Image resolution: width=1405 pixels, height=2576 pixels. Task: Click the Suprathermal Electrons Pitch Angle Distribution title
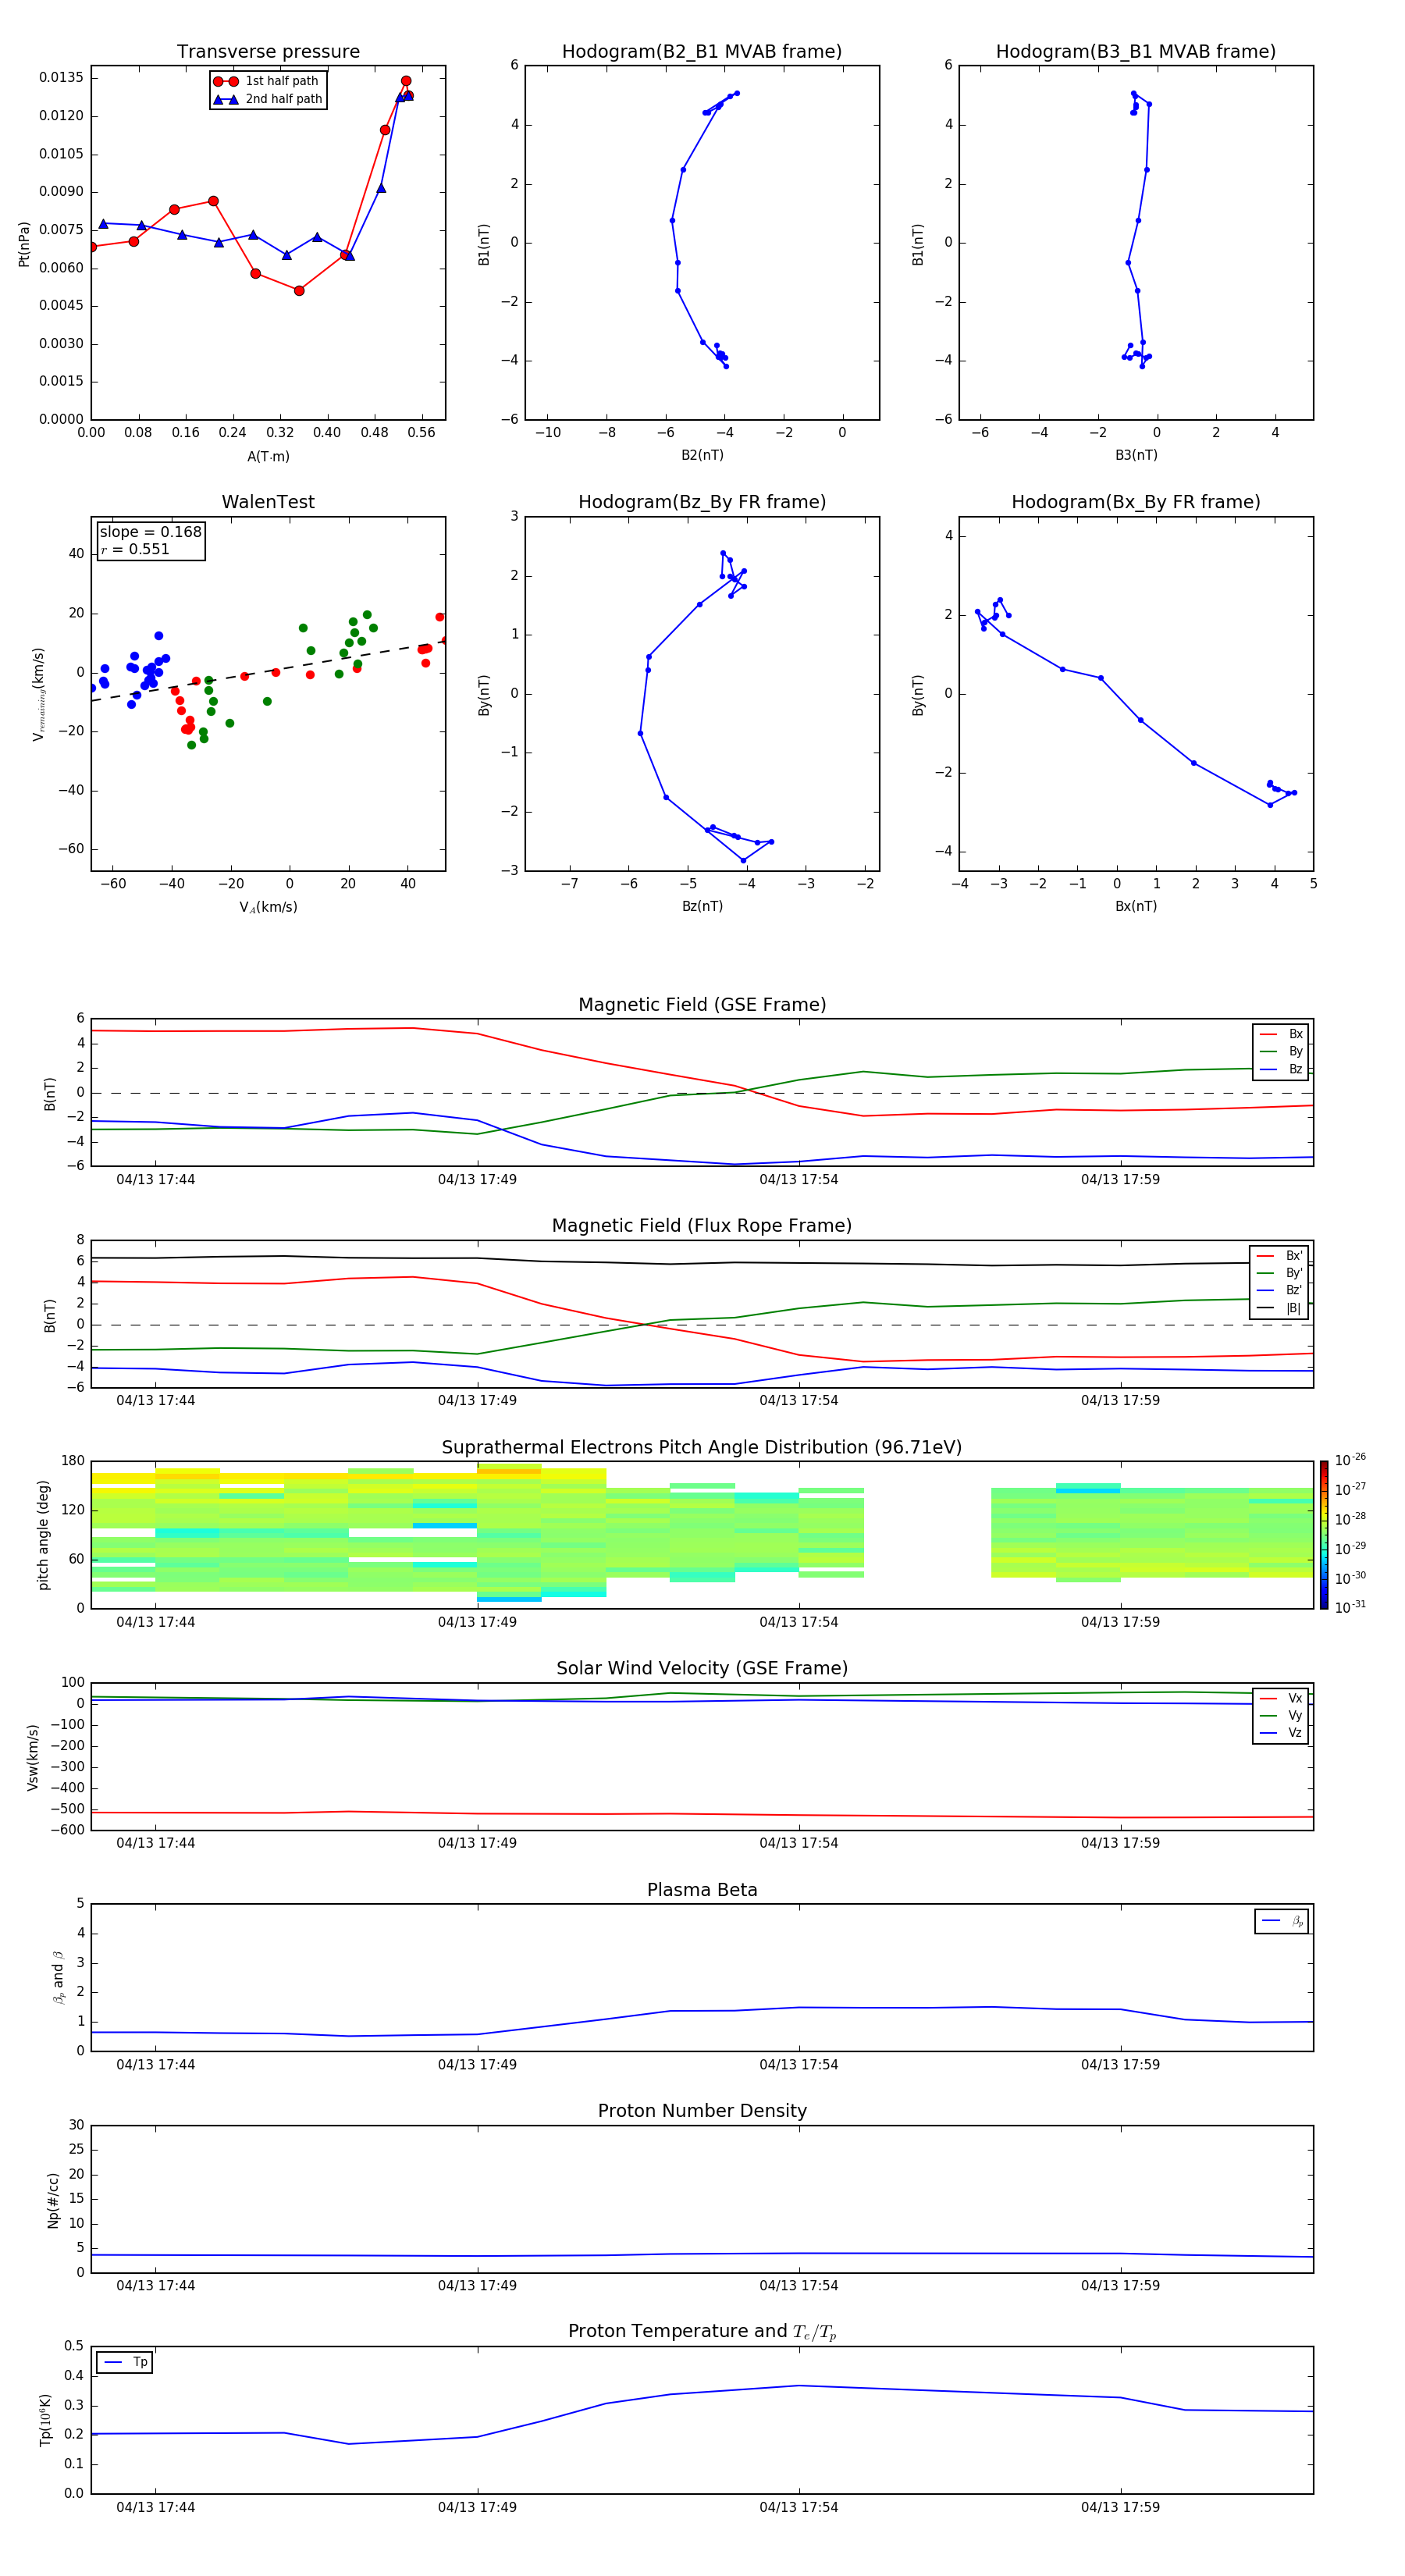point(702,1447)
